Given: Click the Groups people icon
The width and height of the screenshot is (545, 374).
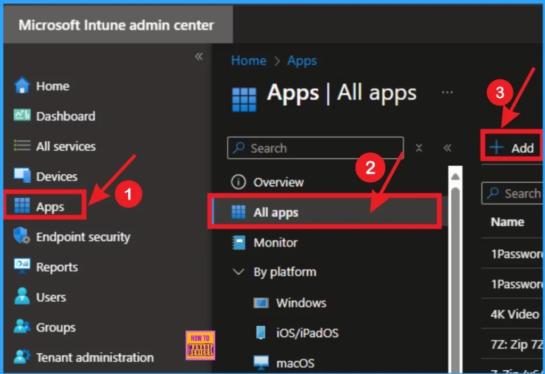Looking at the screenshot, I should pyautogui.click(x=22, y=327).
